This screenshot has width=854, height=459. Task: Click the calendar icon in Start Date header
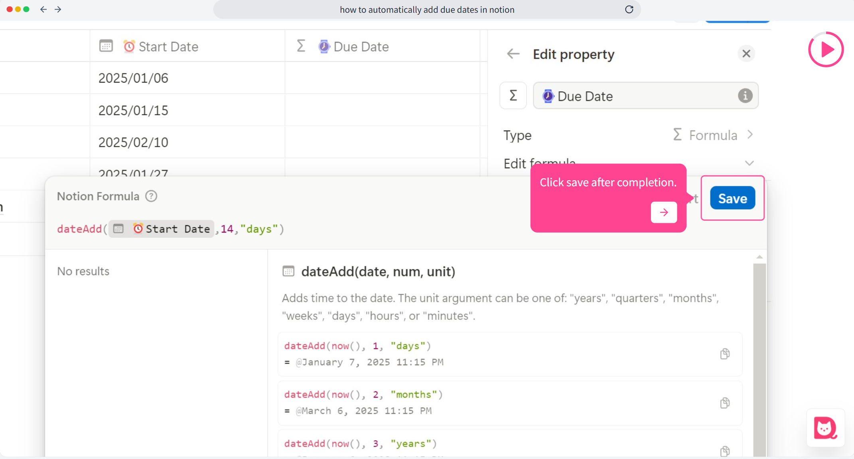(x=106, y=46)
